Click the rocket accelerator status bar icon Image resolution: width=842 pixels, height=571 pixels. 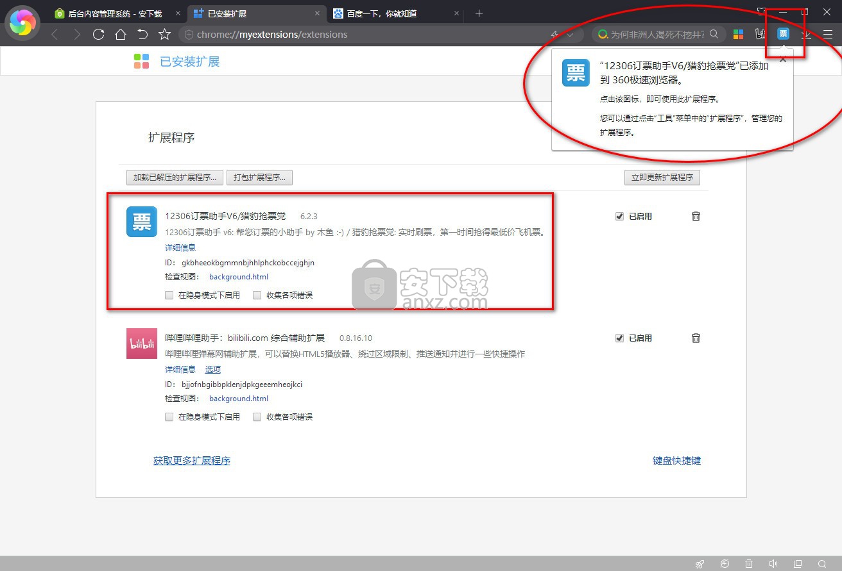(700, 564)
